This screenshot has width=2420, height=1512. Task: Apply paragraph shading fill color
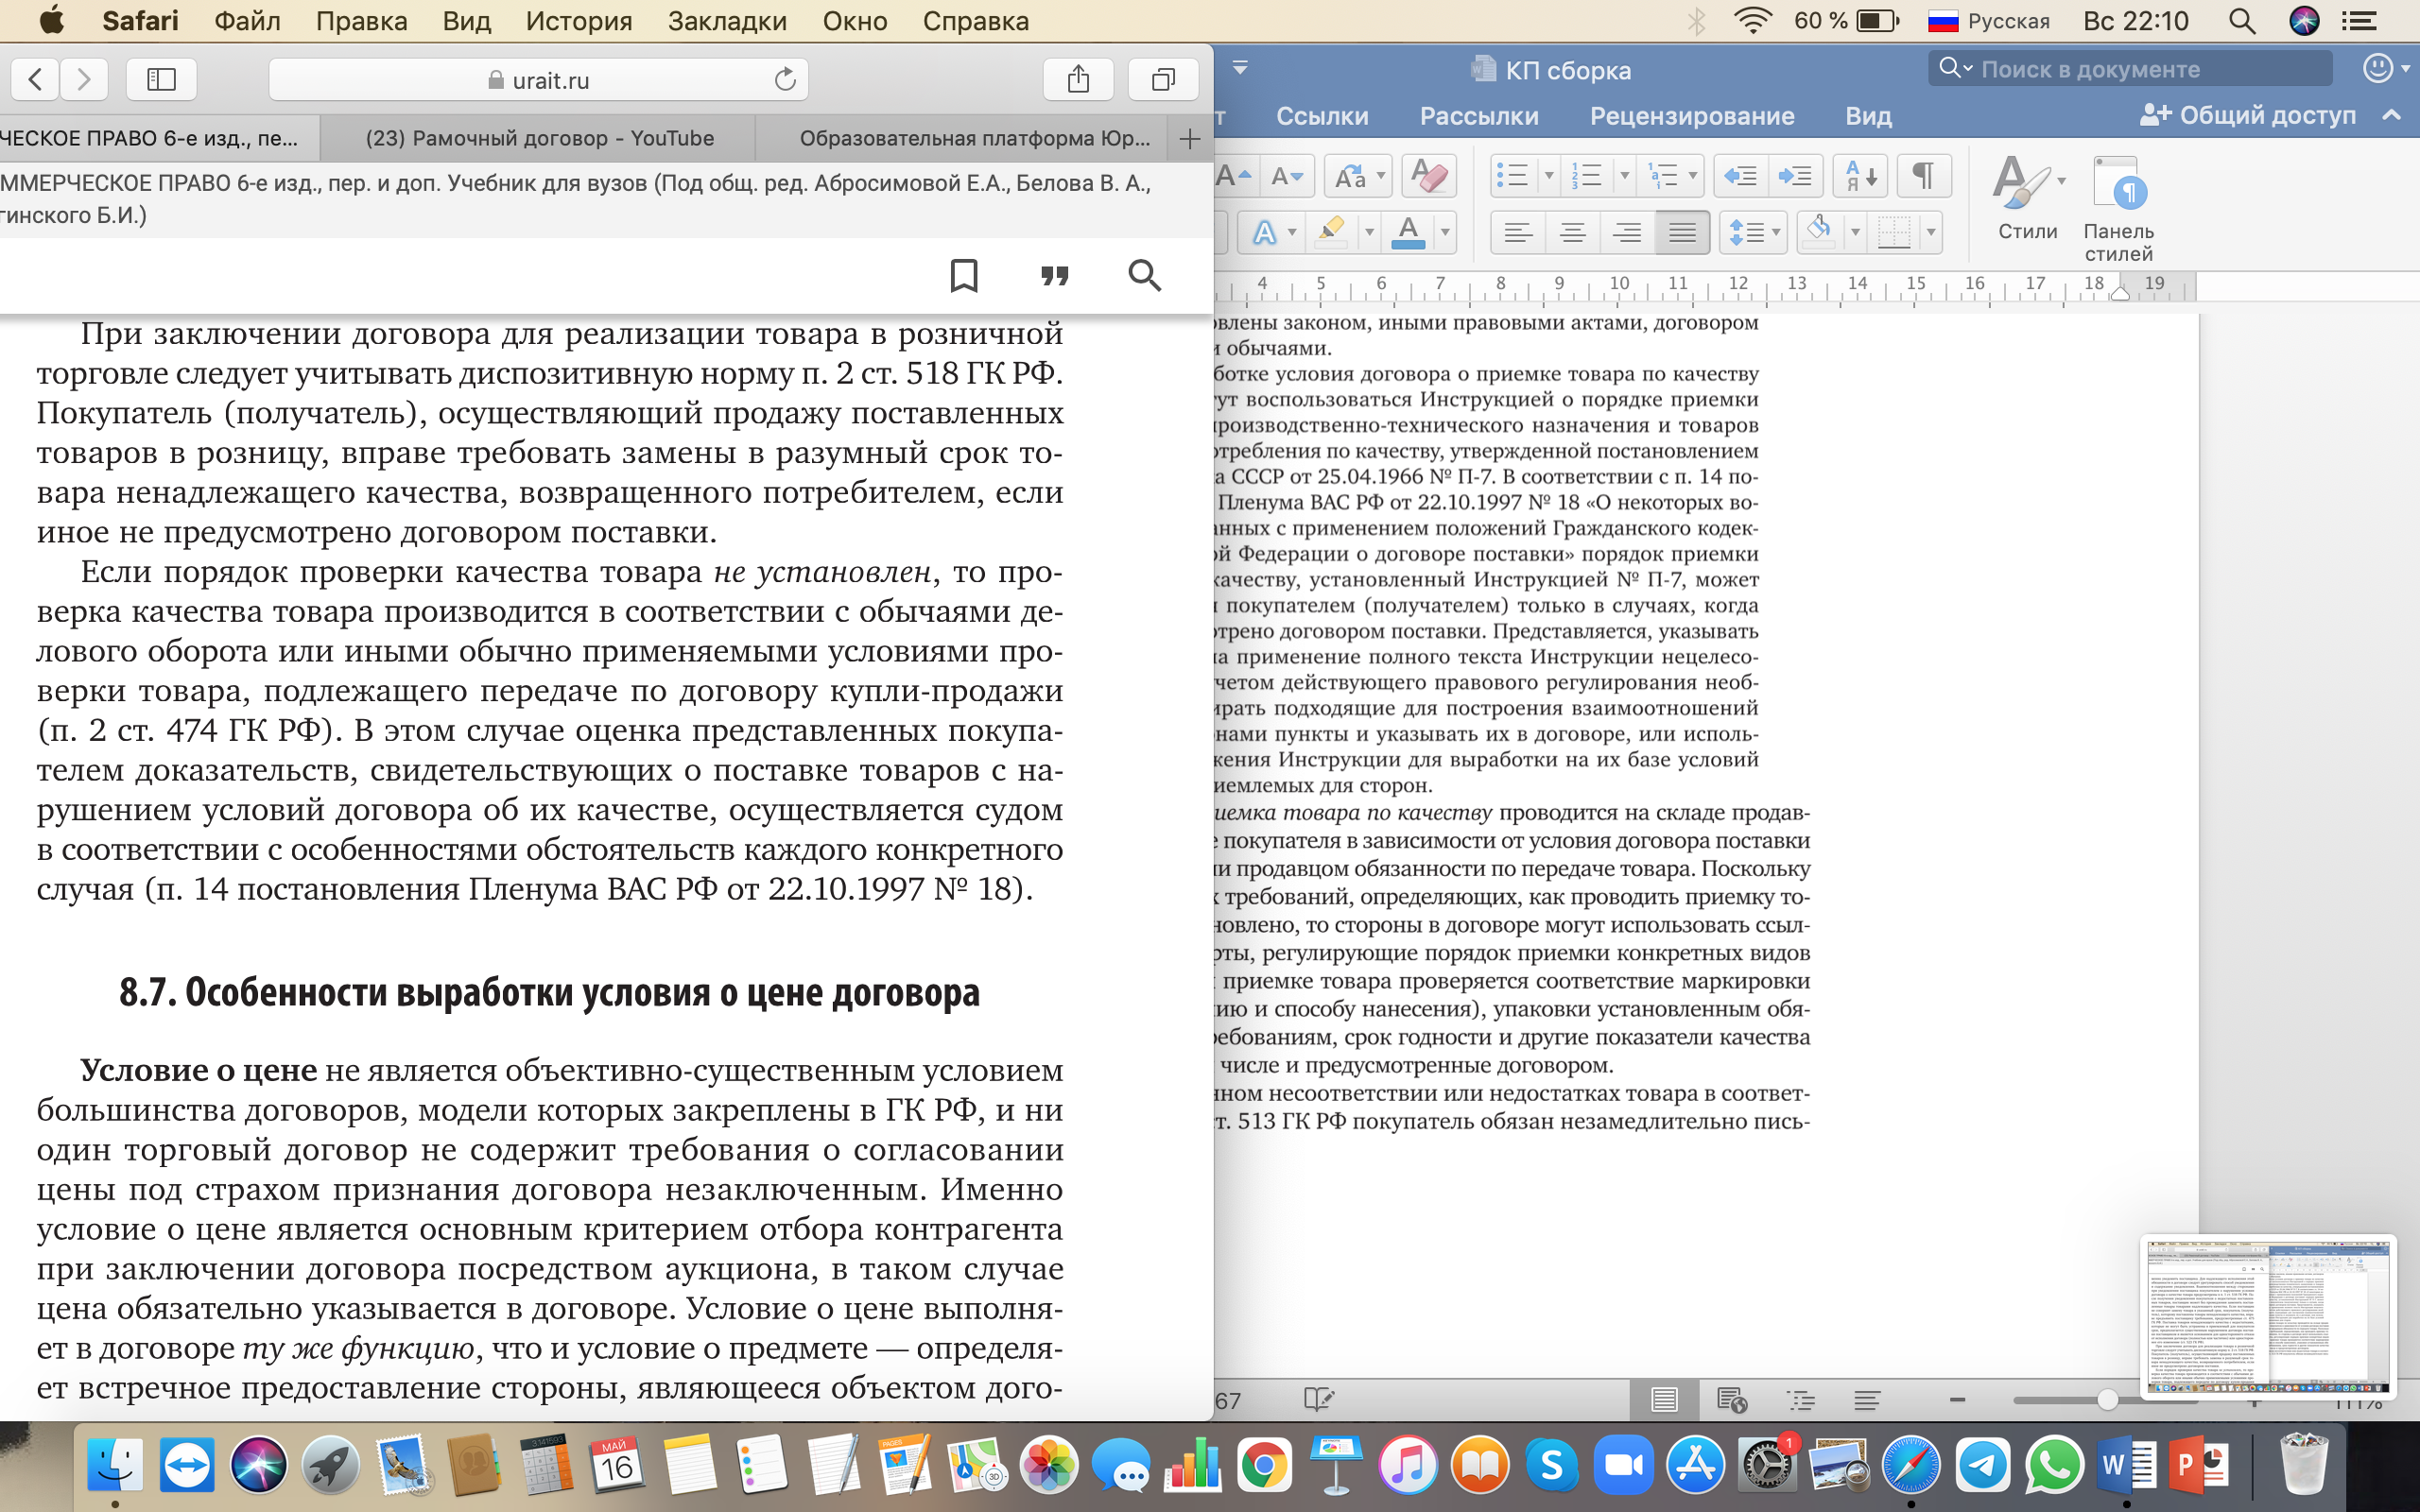1819,234
